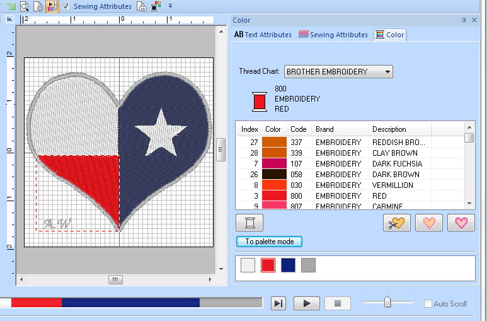Image resolution: width=487 pixels, height=321 pixels.
Task: Select the VERMILLION thread row
Action: [350, 185]
